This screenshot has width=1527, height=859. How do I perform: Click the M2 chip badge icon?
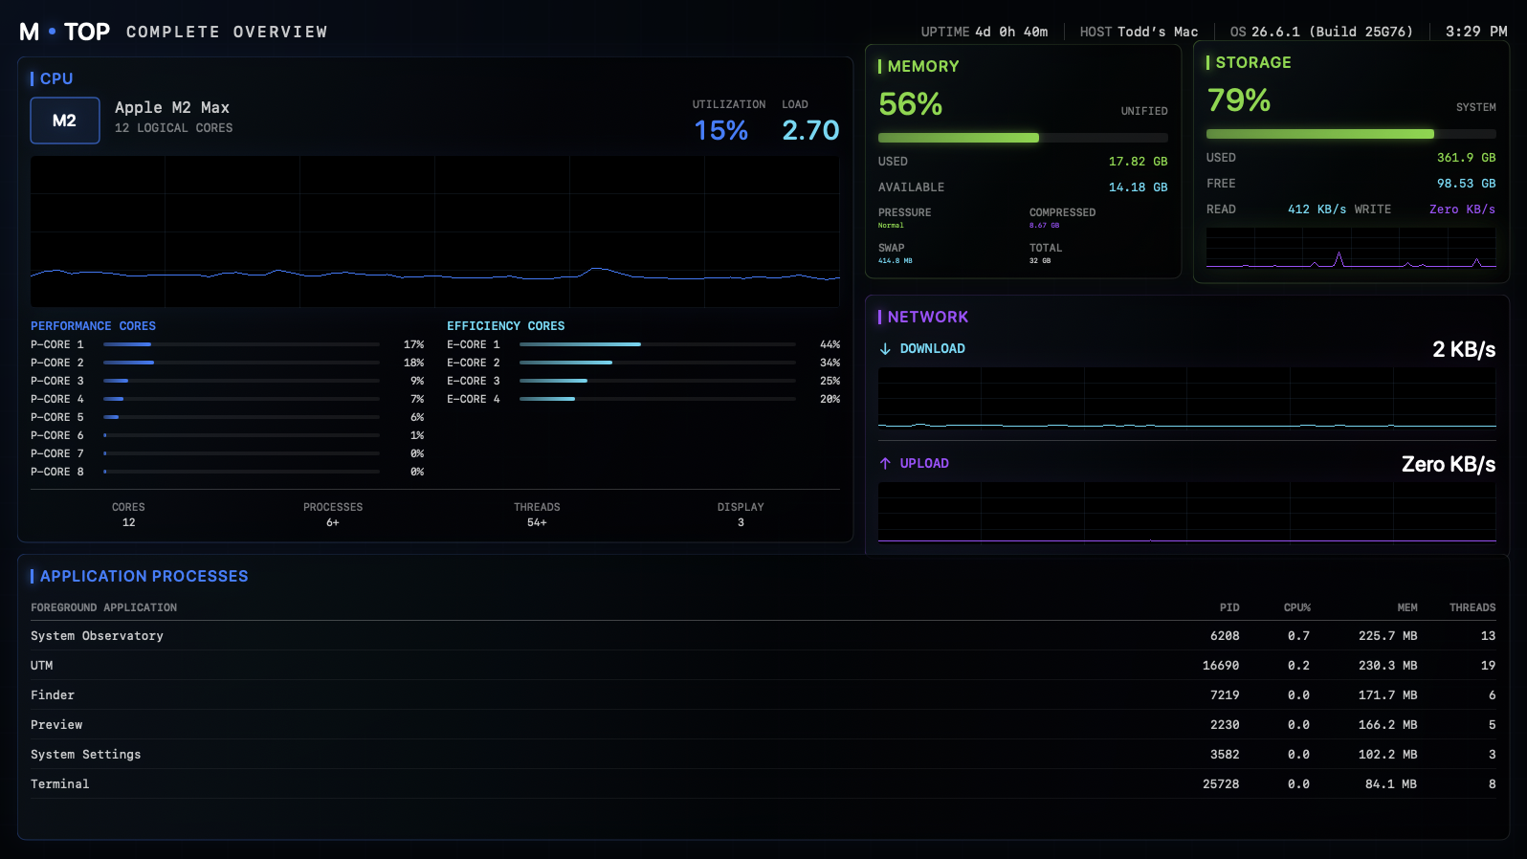coord(65,121)
